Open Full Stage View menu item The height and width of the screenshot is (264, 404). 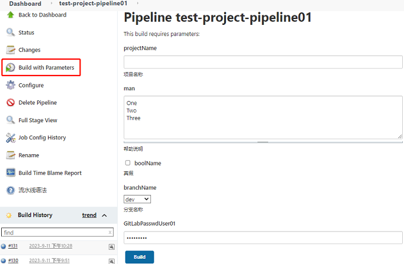tap(38, 120)
